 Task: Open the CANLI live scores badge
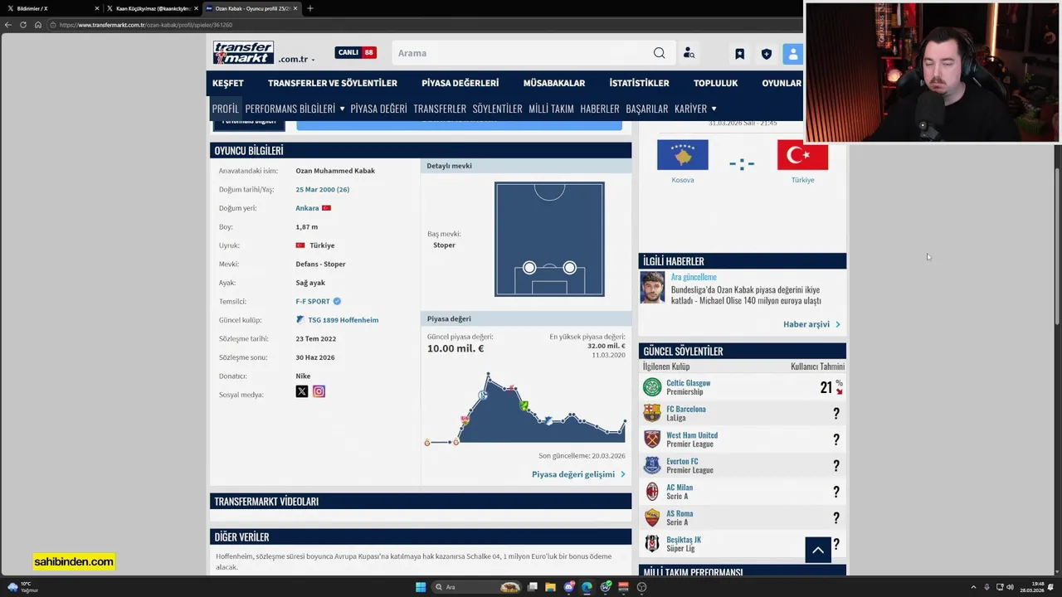[x=355, y=52]
